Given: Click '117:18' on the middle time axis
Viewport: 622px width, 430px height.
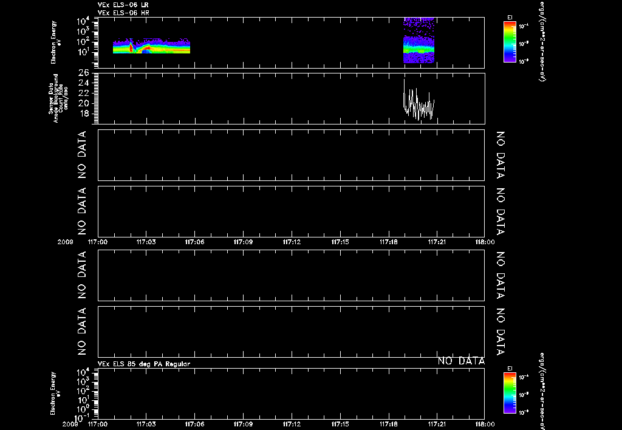Looking at the screenshot, I should point(389,242).
